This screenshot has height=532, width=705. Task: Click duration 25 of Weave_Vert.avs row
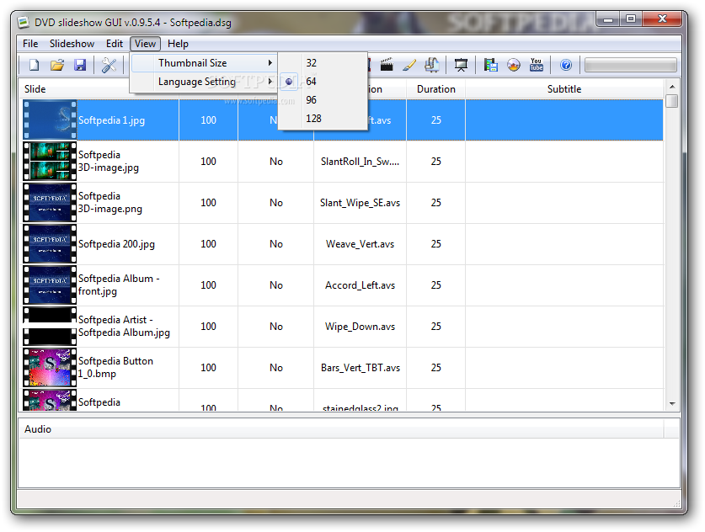[435, 244]
